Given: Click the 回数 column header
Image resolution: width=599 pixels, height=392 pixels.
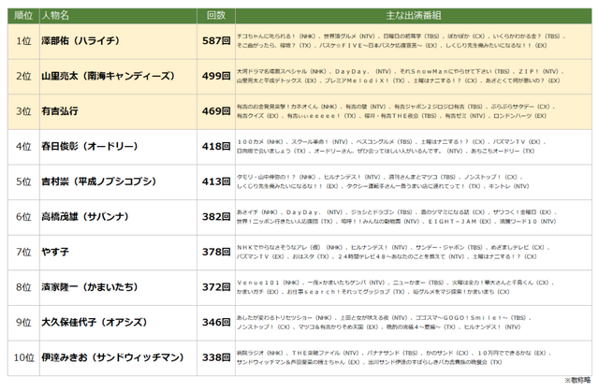Looking at the screenshot, I should coord(216,17).
